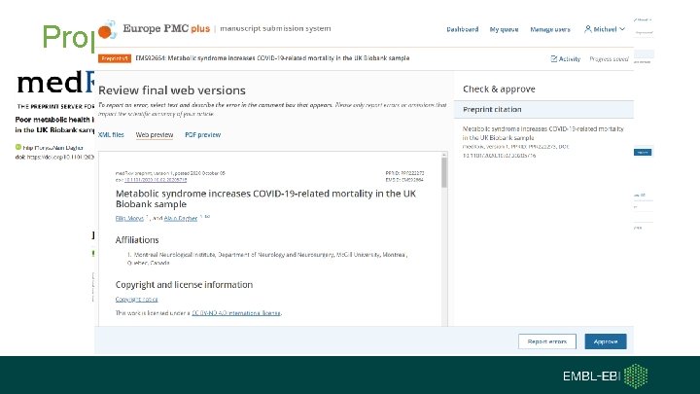Screen dimensions: 700x394
Task: Switch to the PDF preview tab
Action: coord(203,134)
